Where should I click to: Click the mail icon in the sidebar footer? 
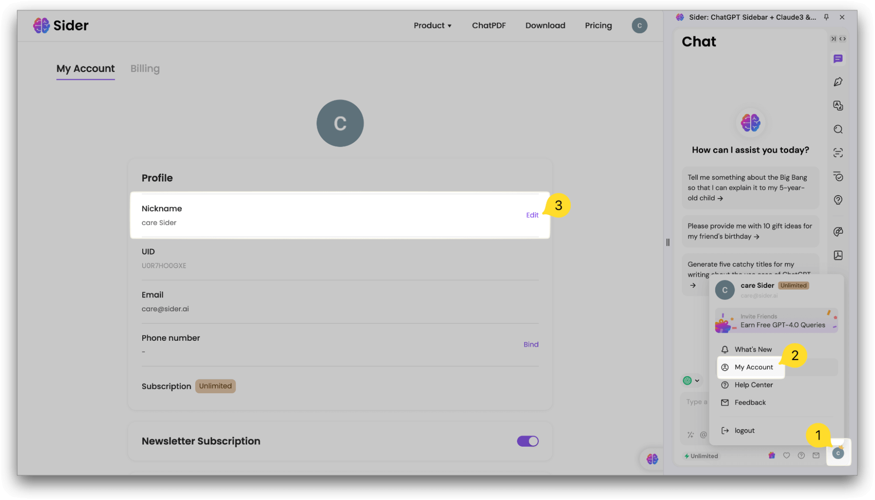click(x=816, y=455)
